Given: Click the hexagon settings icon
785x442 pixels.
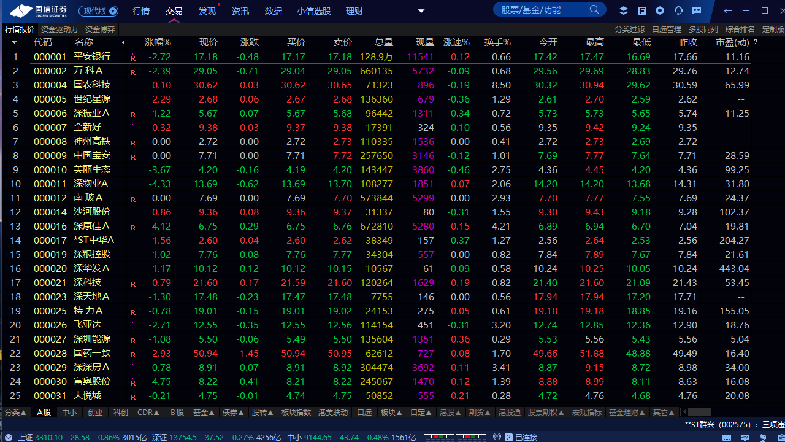Looking at the screenshot, I should [x=660, y=10].
